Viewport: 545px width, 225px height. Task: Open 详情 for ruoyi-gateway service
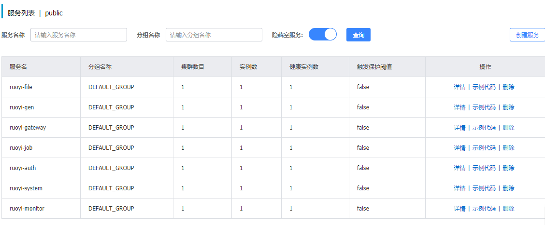[x=459, y=128]
